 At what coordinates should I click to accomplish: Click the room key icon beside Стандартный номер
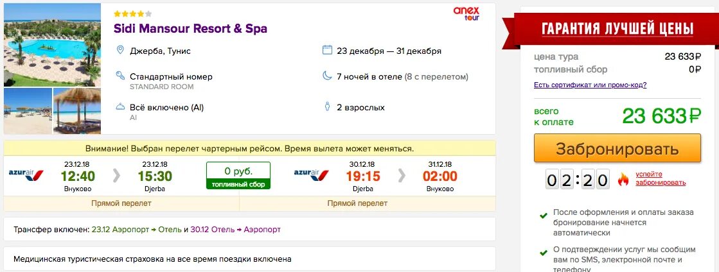(120, 76)
